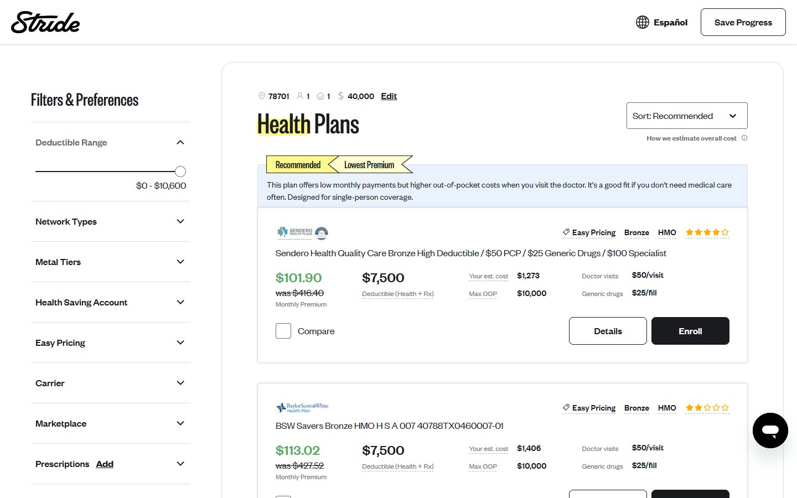Click the deductible range slider handle

pos(180,172)
